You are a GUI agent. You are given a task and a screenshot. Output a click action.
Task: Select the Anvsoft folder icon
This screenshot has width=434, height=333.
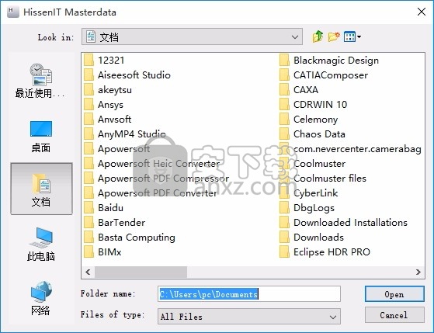(89, 119)
